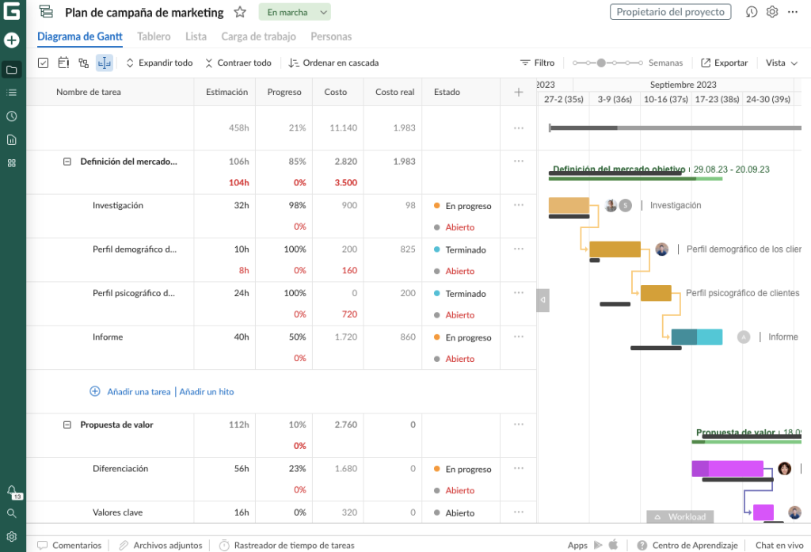Screen dimensions: 811x552
Task: Collapse the Propuesta de valor group
Action: [x=67, y=425]
